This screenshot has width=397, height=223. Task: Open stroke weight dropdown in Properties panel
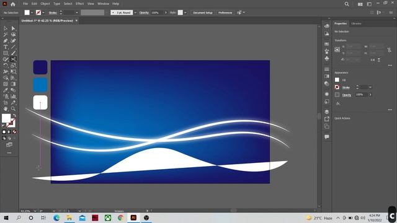click(x=370, y=87)
